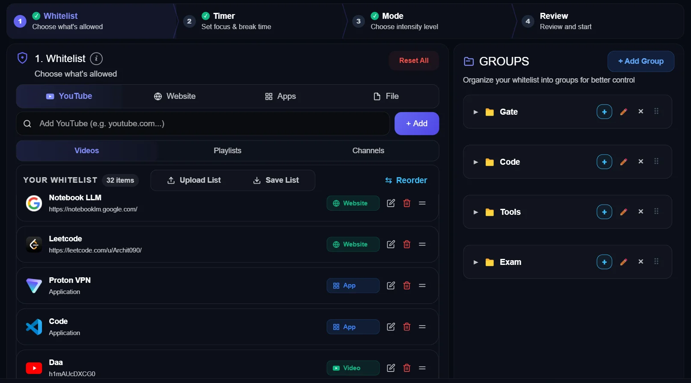The image size is (691, 383).
Task: Select the Videos sub-tab
Action: coord(87,151)
